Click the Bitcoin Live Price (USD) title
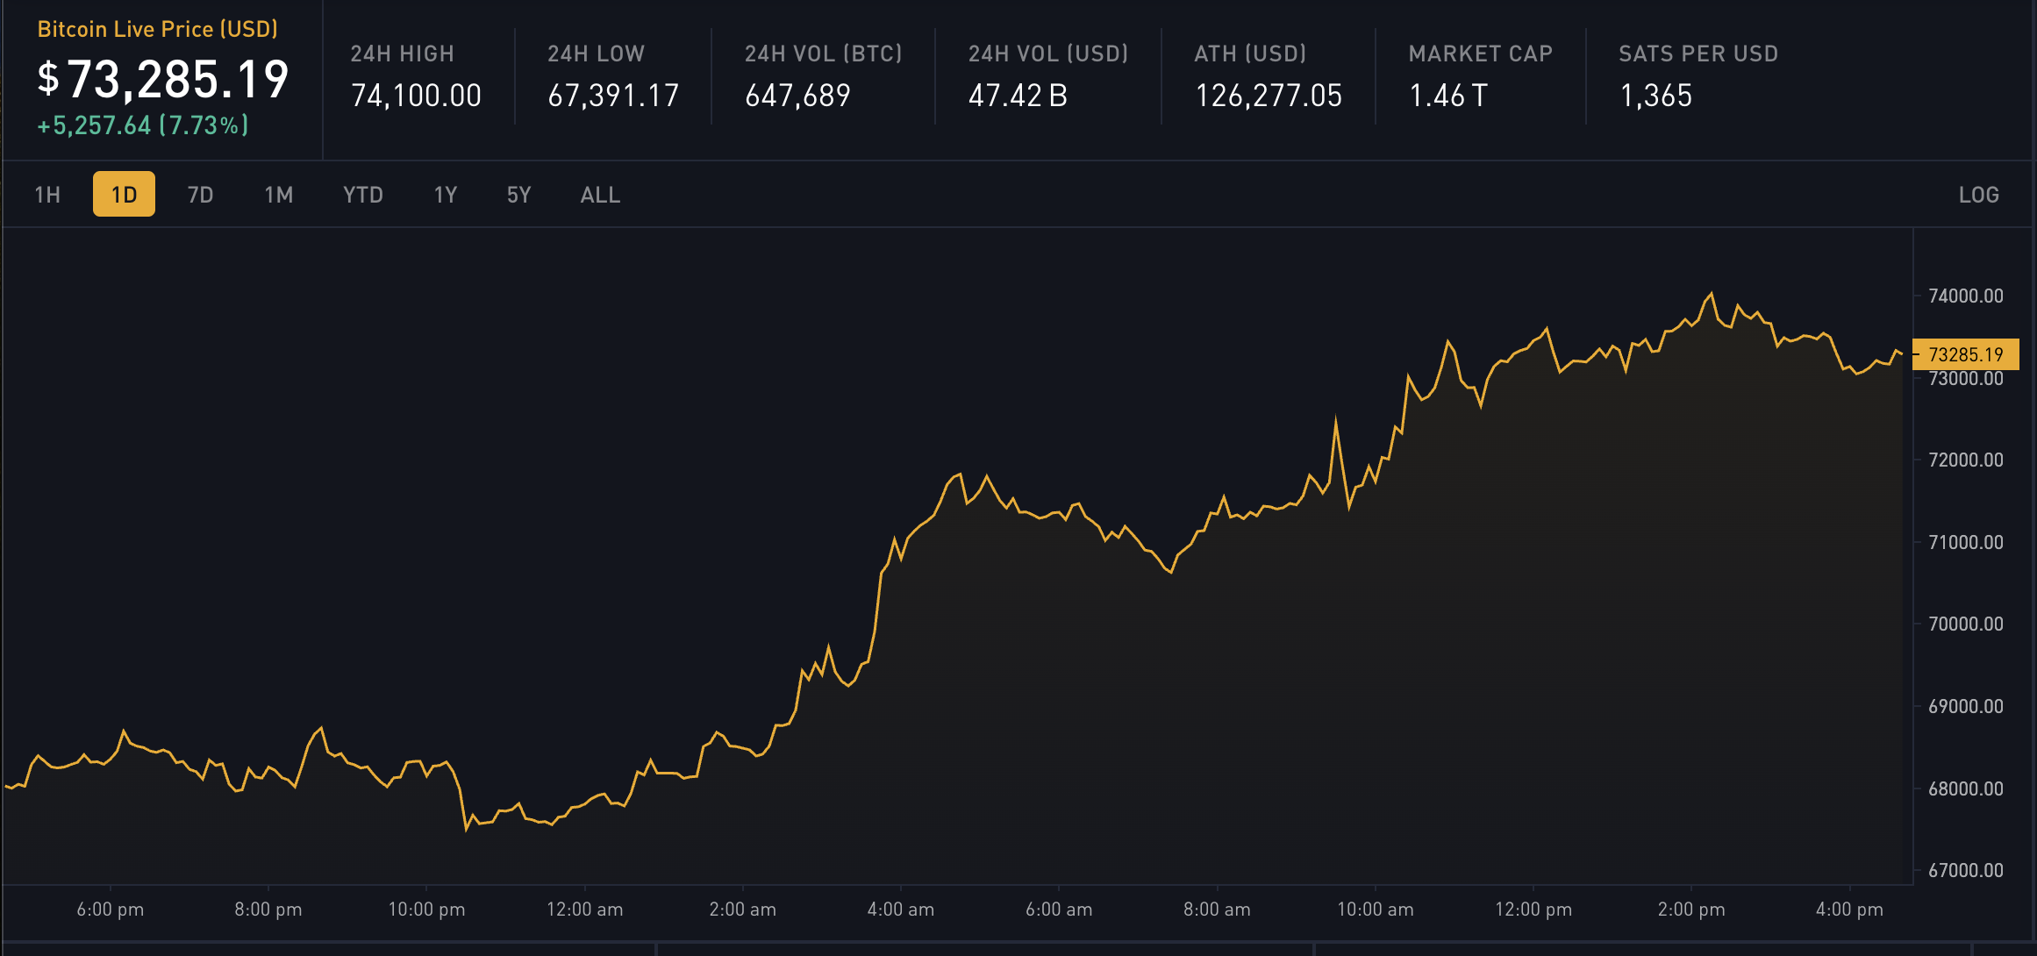 coord(157,29)
